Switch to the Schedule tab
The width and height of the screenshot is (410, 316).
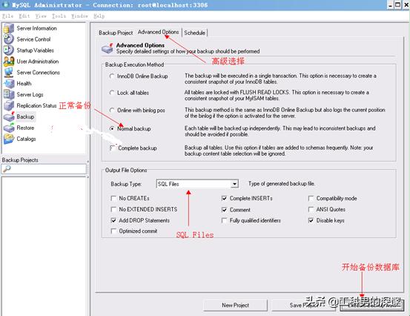tap(194, 33)
